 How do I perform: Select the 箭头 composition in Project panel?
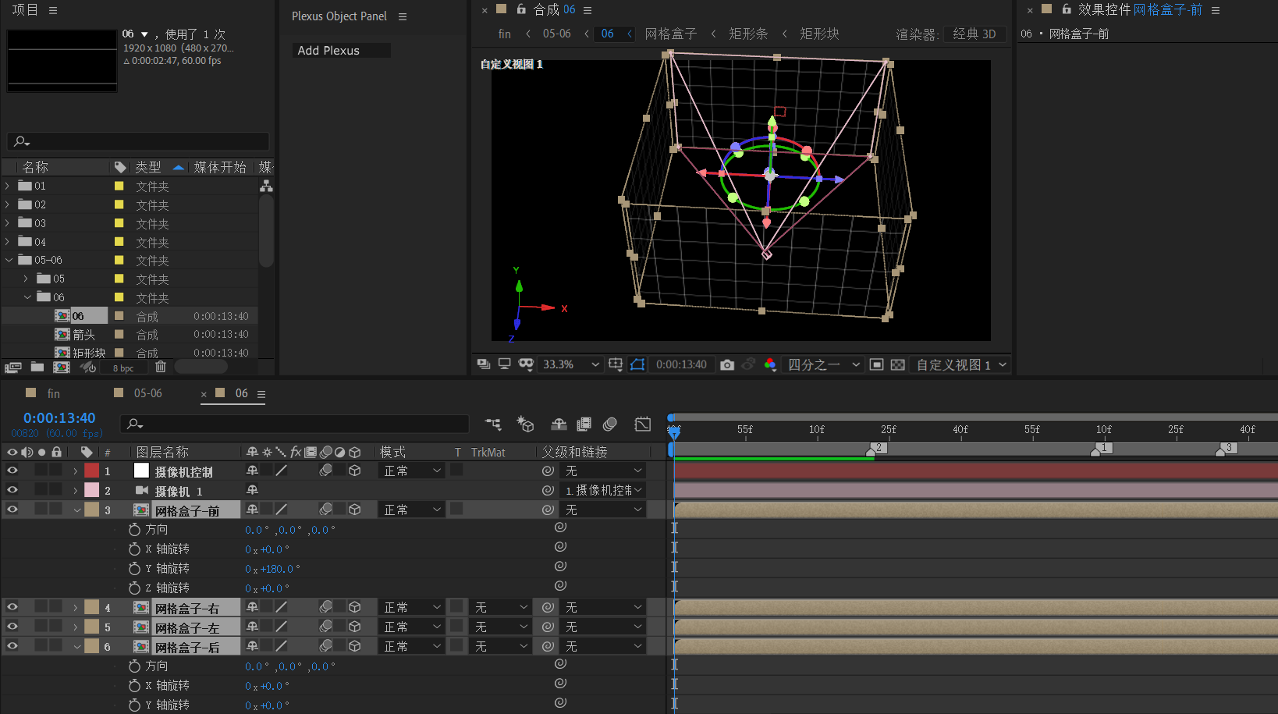click(84, 335)
